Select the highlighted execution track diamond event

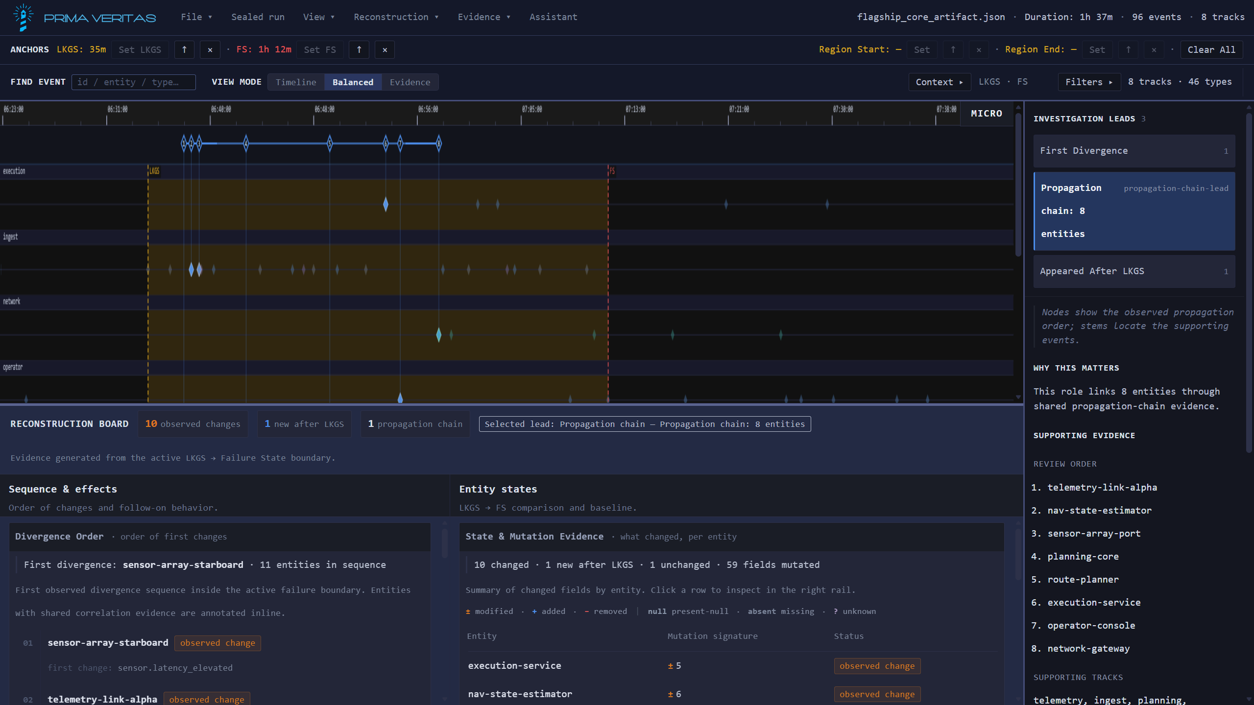pos(386,204)
